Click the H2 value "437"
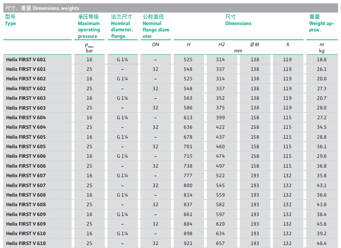Viewport: 341px width, 248px height. pyautogui.click(x=220, y=137)
